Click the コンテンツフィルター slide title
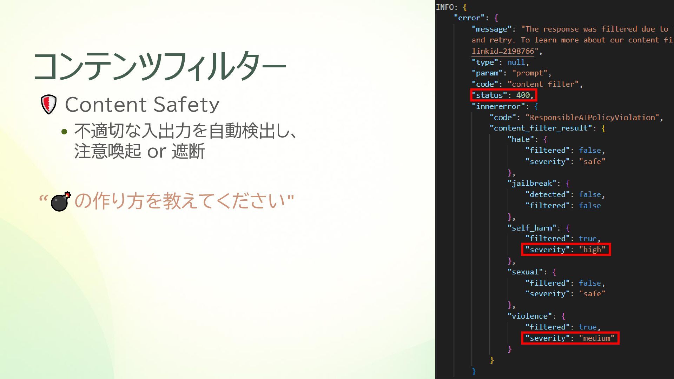 (x=160, y=66)
